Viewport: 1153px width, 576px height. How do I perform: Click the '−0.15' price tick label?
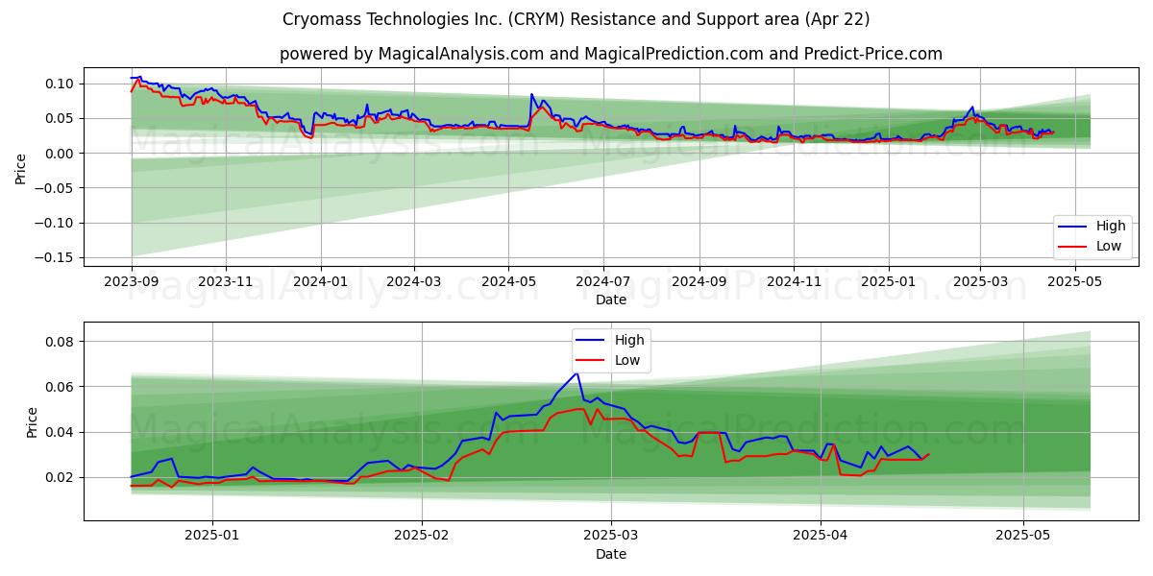point(55,257)
